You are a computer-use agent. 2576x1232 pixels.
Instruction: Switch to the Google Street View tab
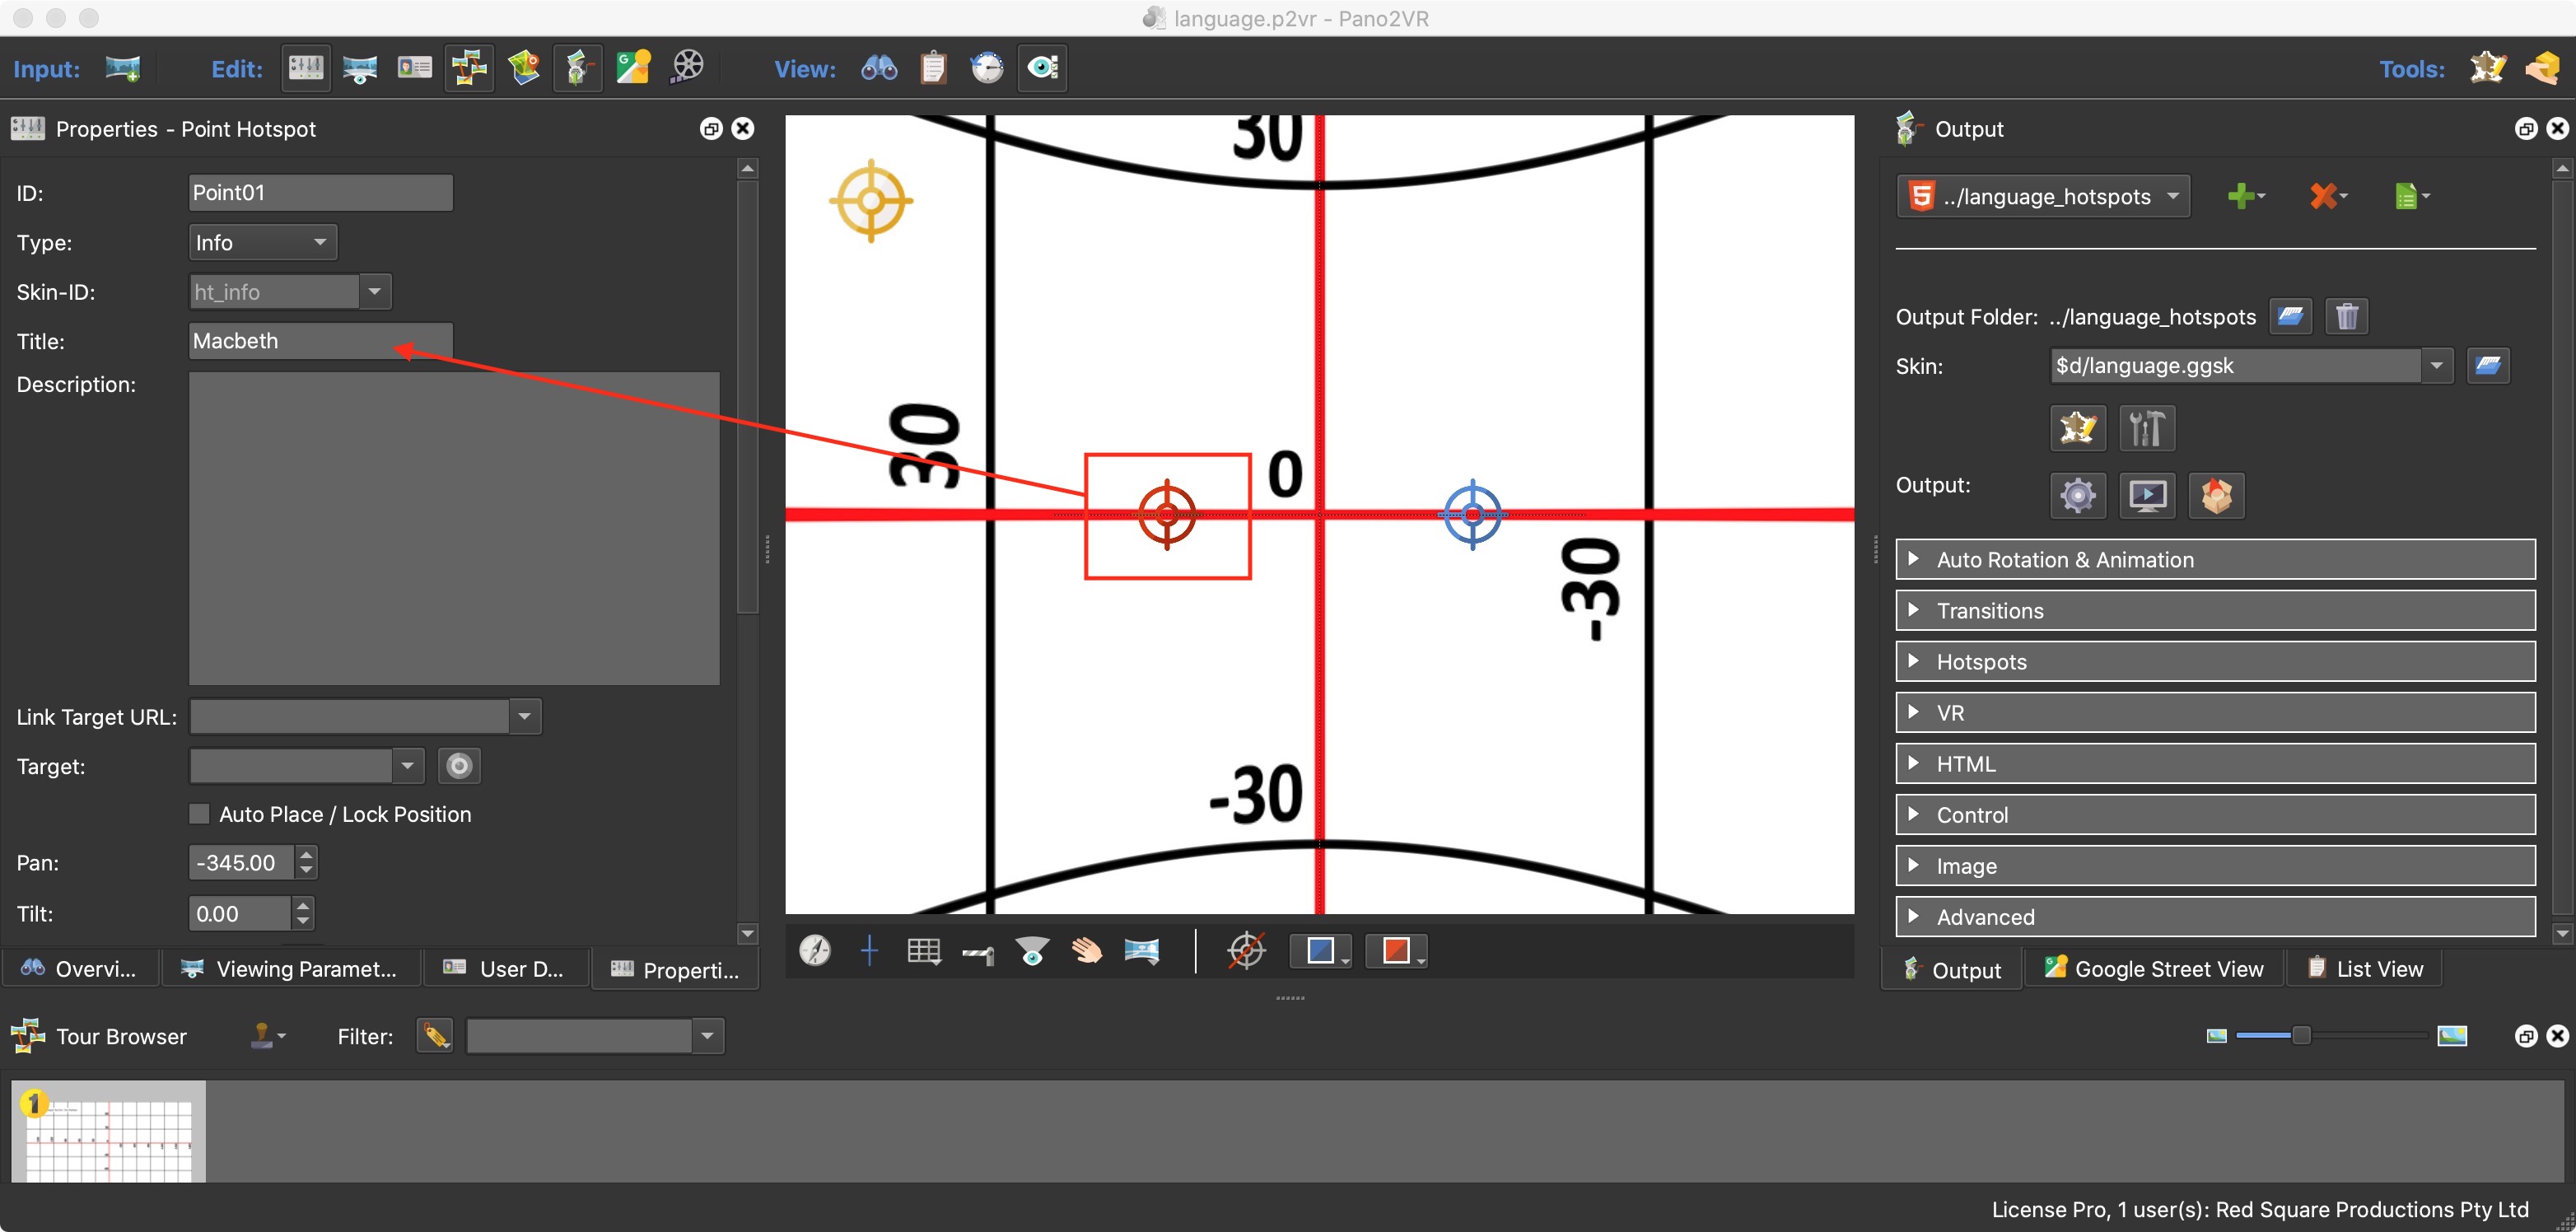coord(2152,968)
